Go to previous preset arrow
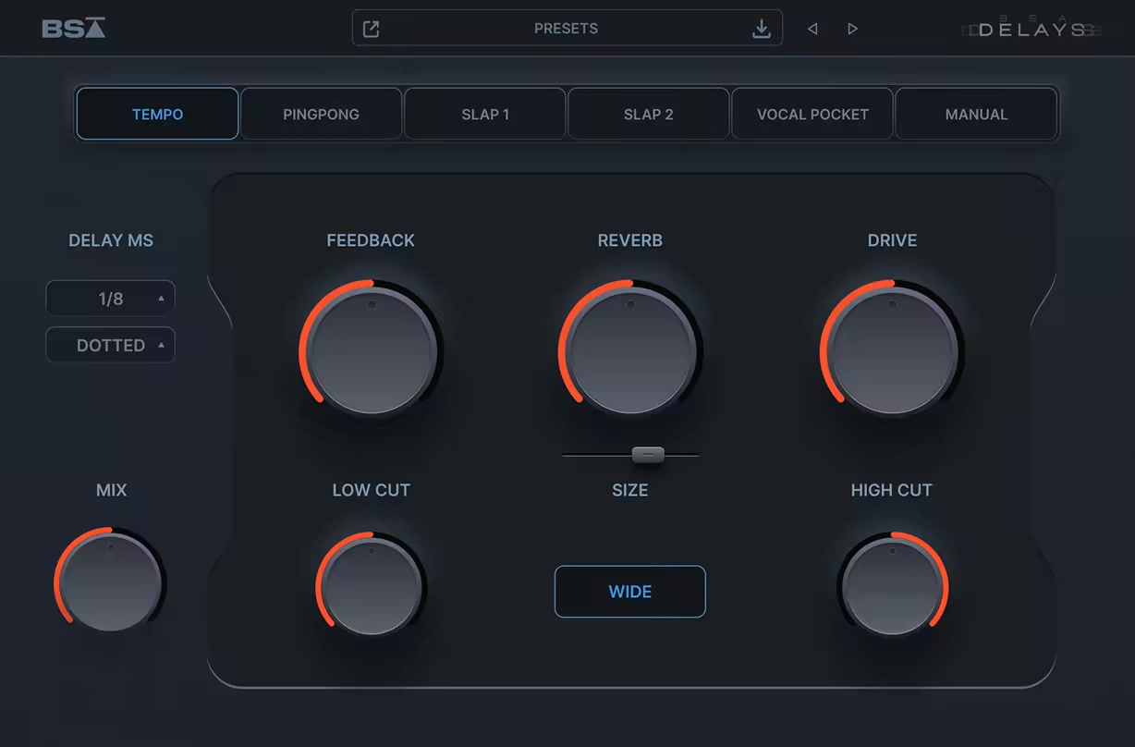 click(812, 29)
